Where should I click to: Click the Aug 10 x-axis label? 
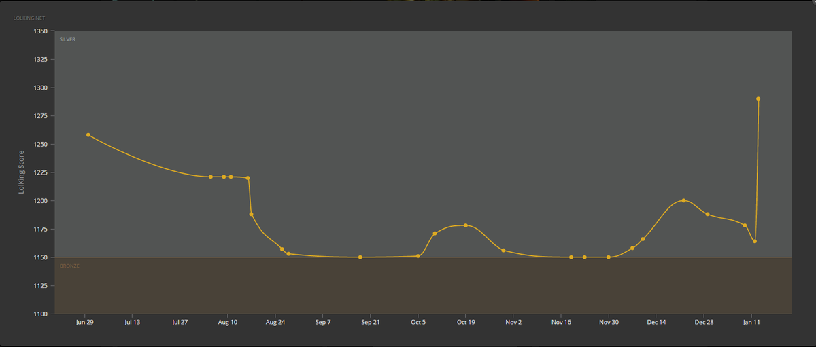click(228, 322)
